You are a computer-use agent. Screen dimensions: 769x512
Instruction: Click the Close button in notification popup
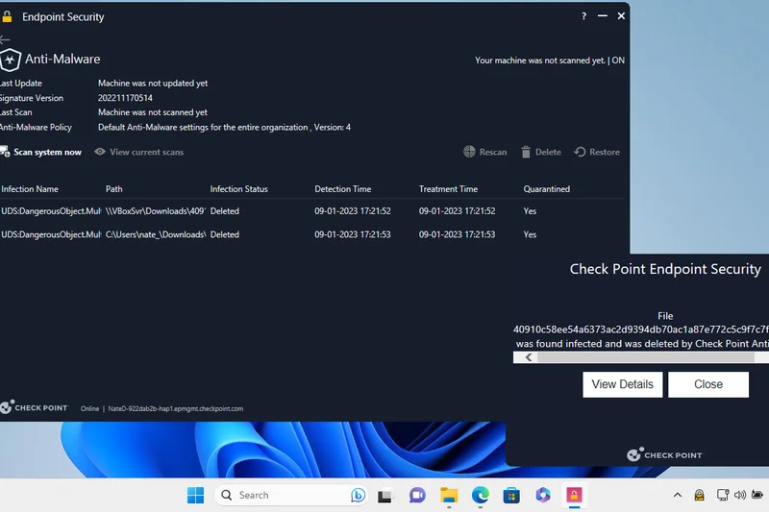pos(708,384)
